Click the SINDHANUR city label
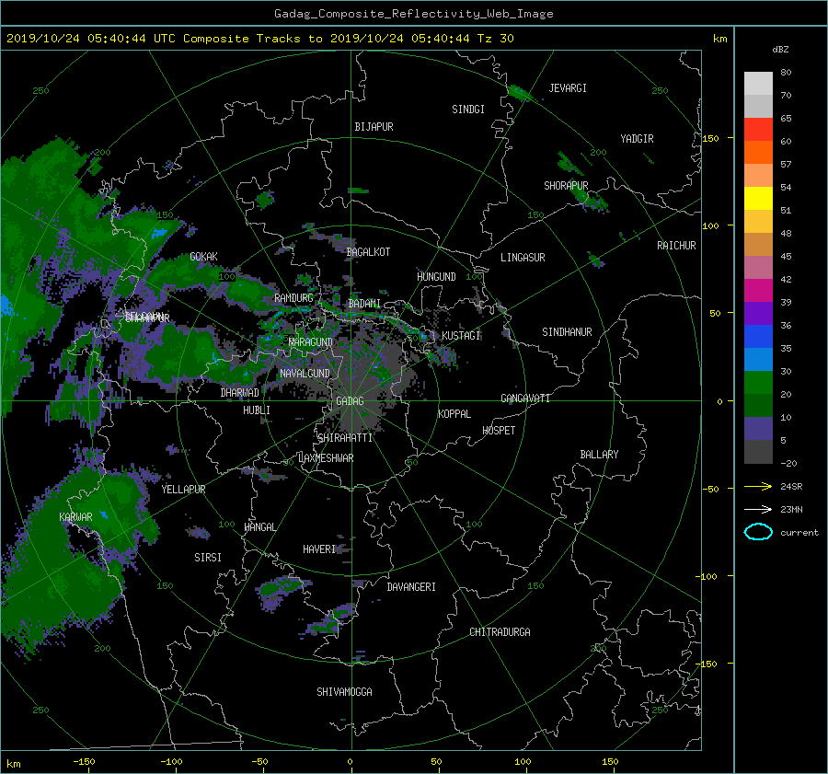This screenshot has width=828, height=774. [567, 332]
